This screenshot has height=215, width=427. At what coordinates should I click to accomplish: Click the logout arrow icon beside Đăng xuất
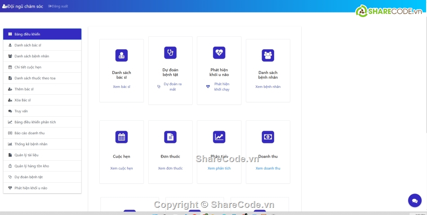(x=50, y=6)
